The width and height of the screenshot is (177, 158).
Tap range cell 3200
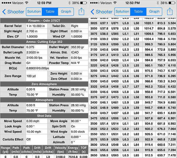pos(94,60)
